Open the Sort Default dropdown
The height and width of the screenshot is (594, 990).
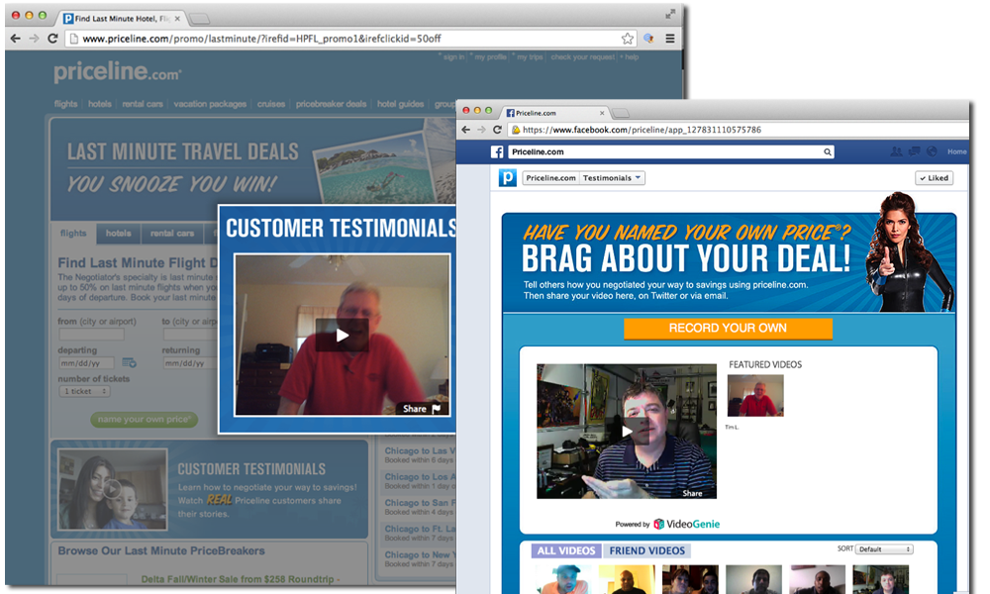(x=884, y=549)
